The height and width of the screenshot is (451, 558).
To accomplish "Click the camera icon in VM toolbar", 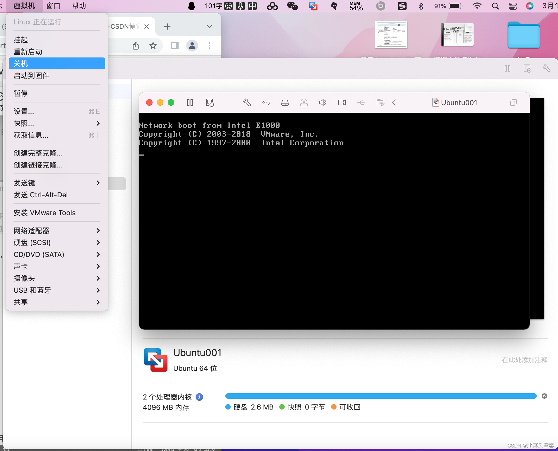I will tap(342, 102).
